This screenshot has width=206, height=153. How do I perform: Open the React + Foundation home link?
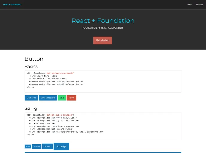pyautogui.click(x=12, y=4)
